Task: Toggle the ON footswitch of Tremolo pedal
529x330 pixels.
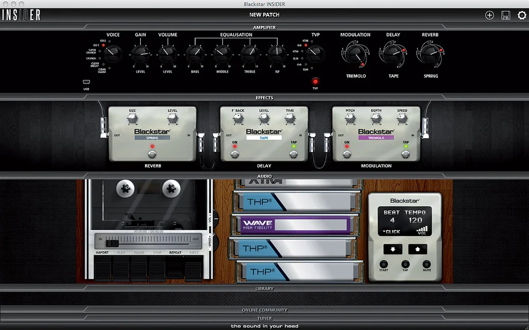Action: click(x=347, y=154)
